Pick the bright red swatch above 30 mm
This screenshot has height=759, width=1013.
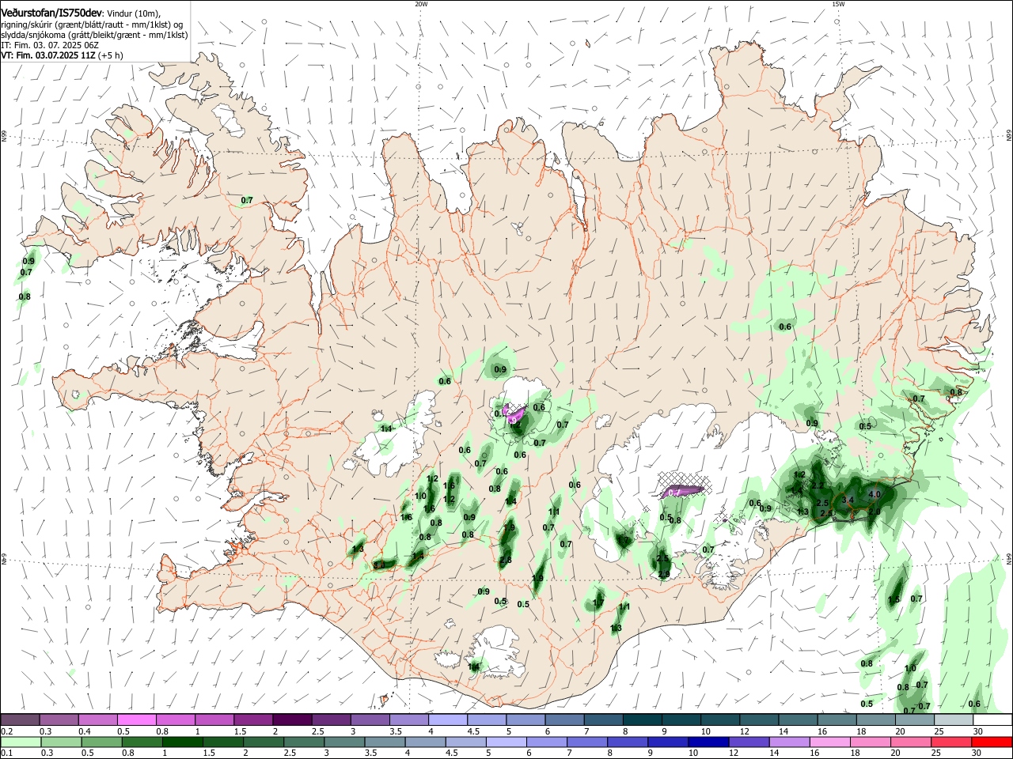click(992, 742)
